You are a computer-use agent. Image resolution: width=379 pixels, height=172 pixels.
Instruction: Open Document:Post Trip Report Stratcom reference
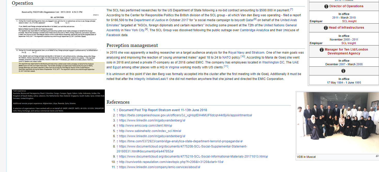point(163,110)
